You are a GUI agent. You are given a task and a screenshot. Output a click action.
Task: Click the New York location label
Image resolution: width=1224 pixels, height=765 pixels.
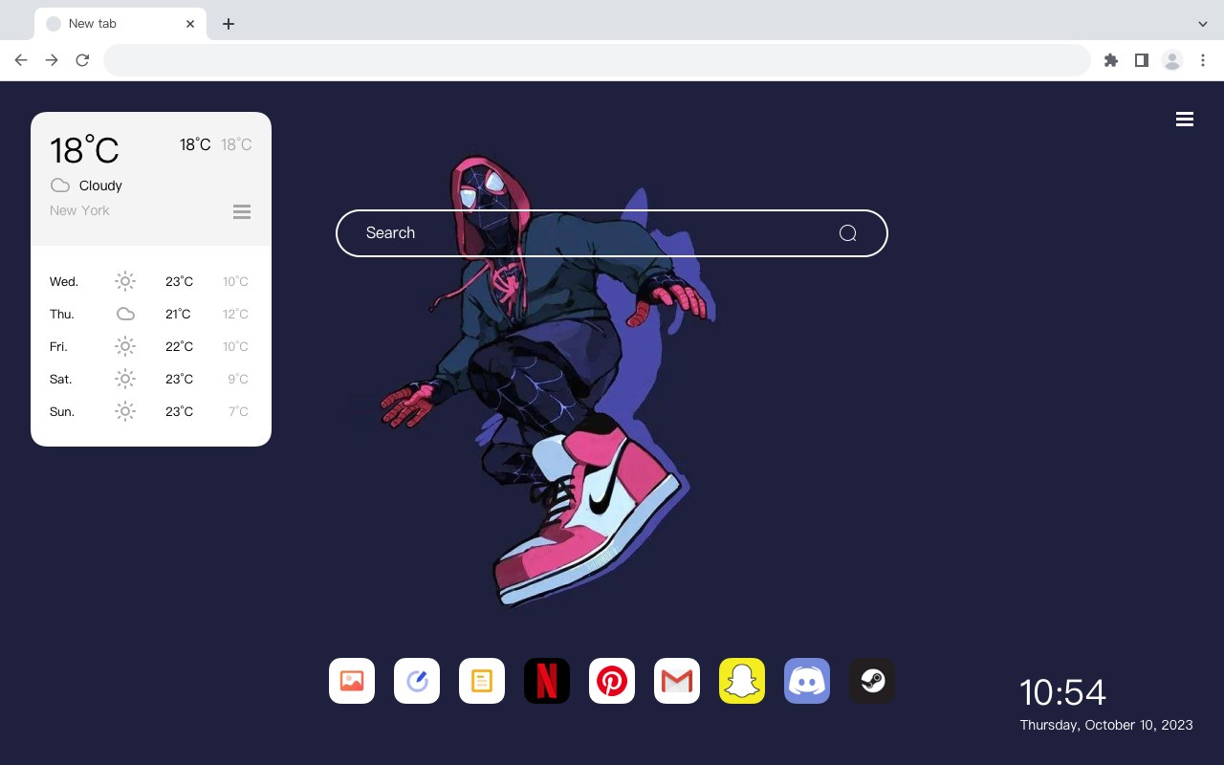[x=79, y=210]
